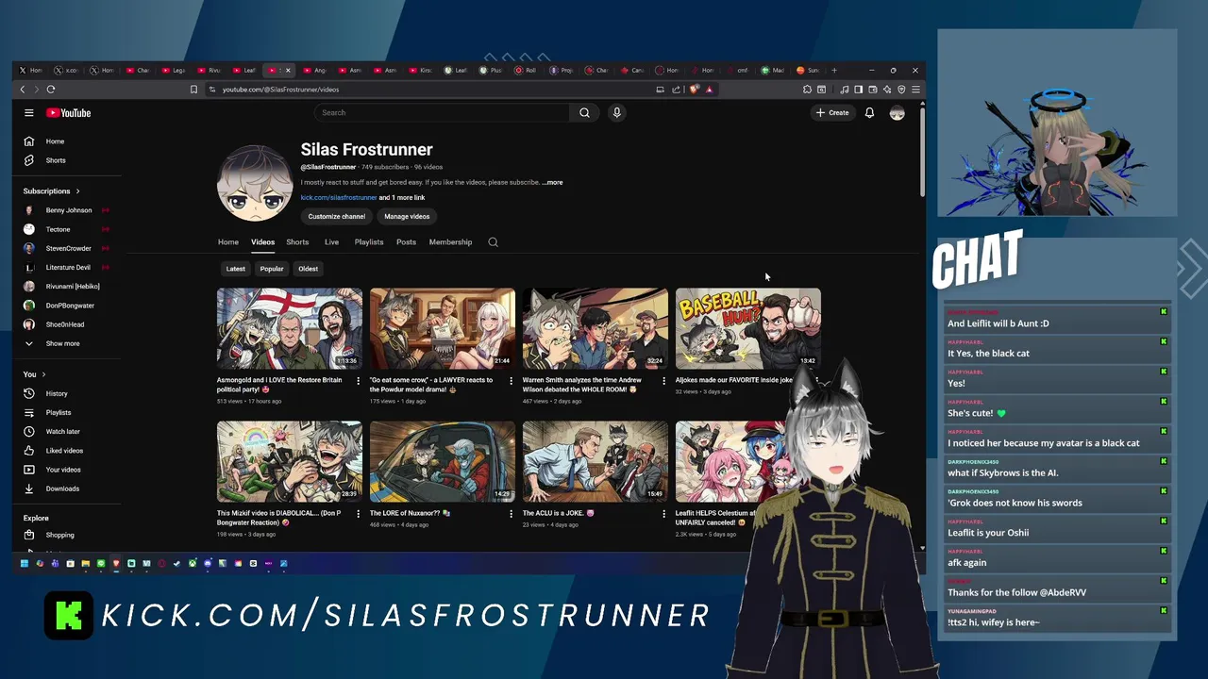Open the Windows Start button
The image size is (1208, 679).
click(25, 564)
